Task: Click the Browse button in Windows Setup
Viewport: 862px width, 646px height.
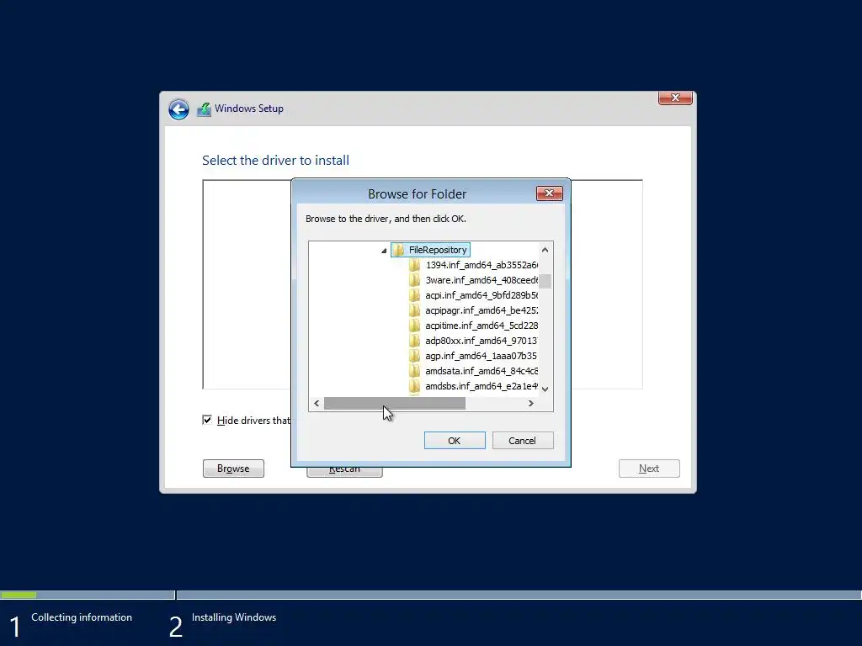Action: [x=234, y=469]
